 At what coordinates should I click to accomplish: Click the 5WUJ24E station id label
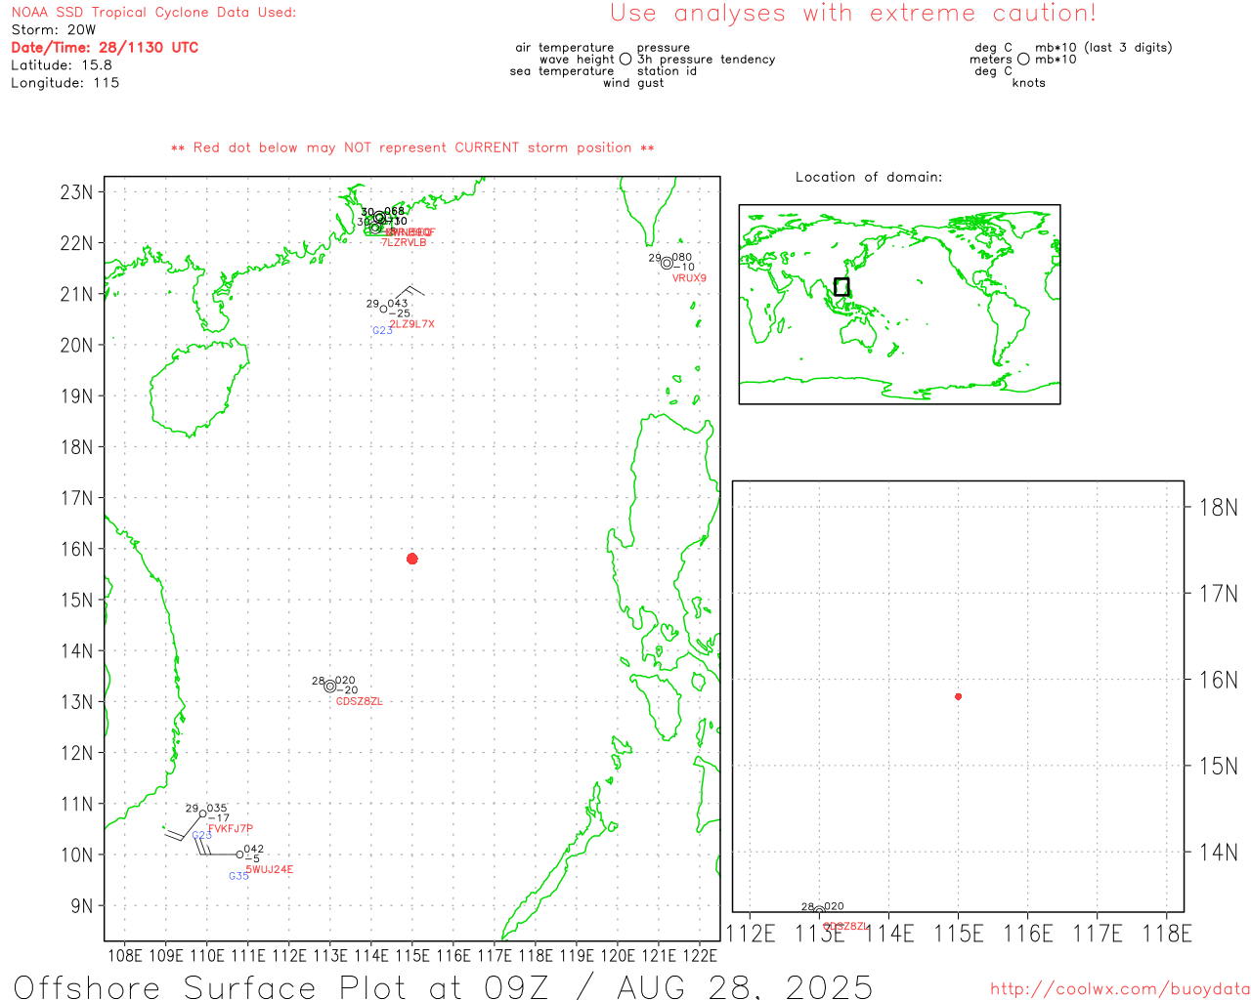[270, 869]
